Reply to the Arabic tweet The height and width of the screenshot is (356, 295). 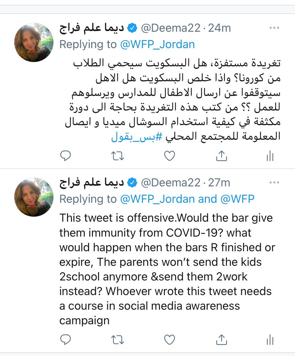66,155
